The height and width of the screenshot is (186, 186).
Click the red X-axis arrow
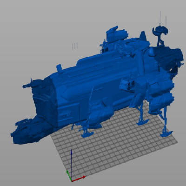click(x=79, y=179)
